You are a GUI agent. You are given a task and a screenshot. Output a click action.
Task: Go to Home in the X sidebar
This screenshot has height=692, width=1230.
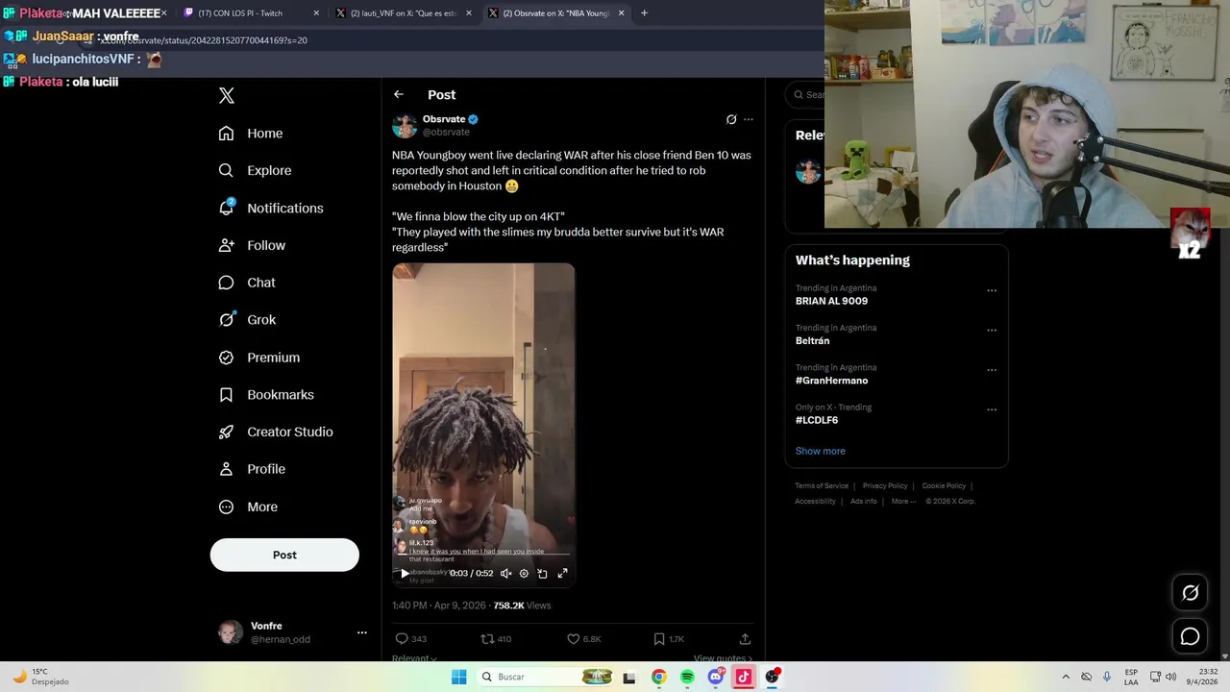[251, 134]
